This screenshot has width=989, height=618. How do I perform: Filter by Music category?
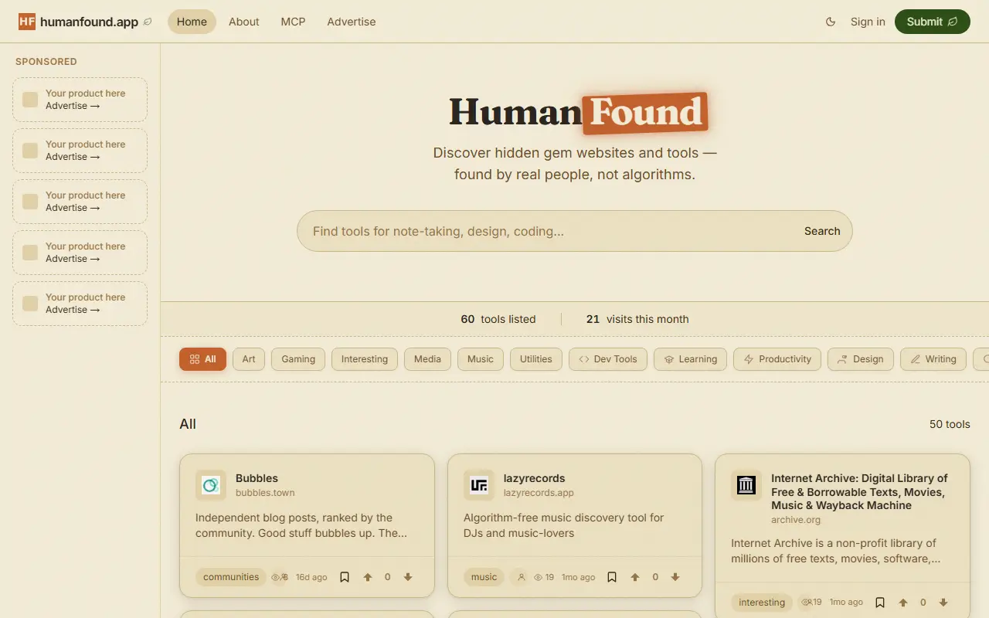coord(481,359)
